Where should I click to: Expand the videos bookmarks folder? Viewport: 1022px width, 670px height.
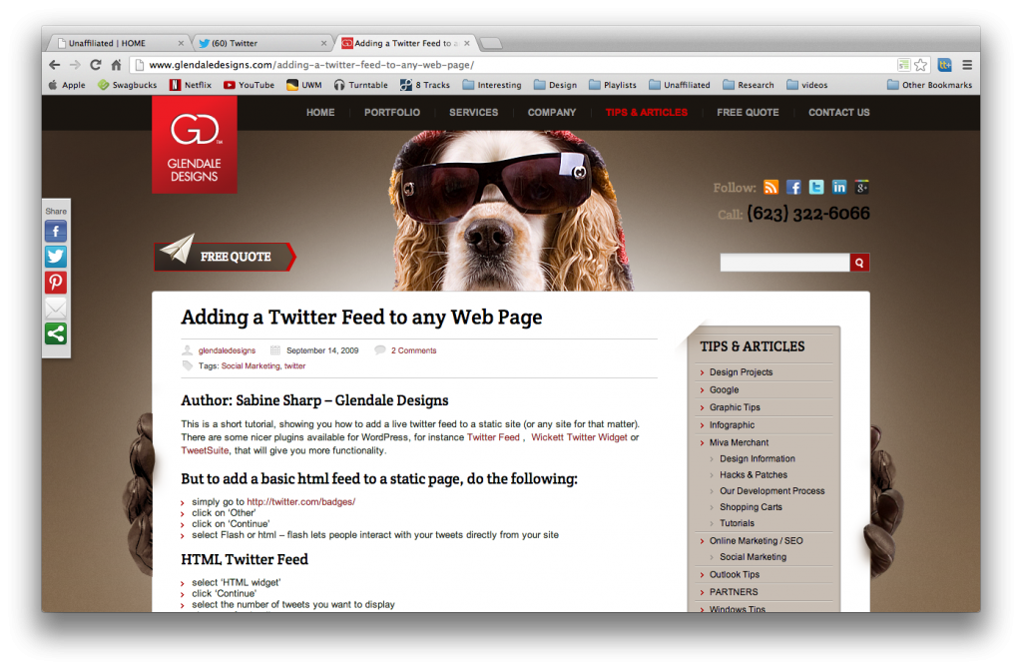(806, 85)
